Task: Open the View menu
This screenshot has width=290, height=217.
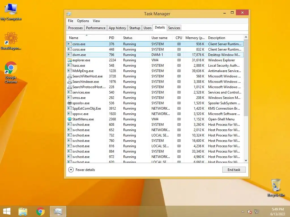Action: [x=96, y=21]
